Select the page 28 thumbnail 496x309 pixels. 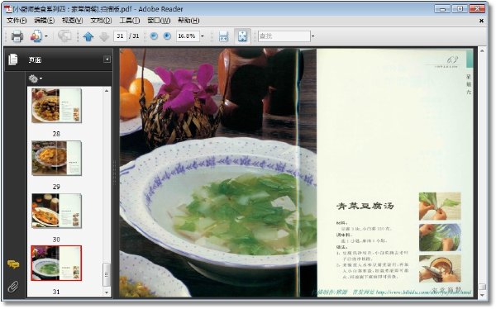point(56,106)
